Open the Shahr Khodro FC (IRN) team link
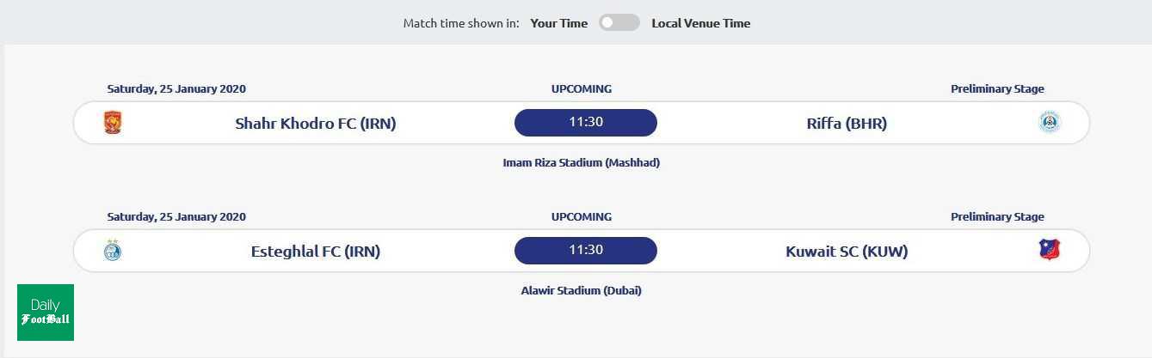Image resolution: width=1152 pixels, height=358 pixels. pos(316,123)
